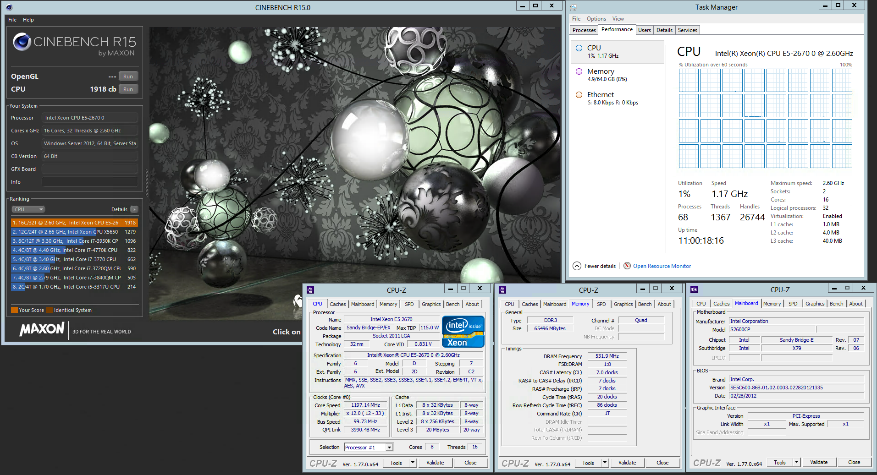Open Graphics tab in Mainboard CPU-Z window
The image size is (877, 475).
pos(815,304)
